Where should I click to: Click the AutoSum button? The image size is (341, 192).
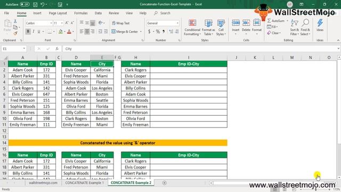[276, 21]
